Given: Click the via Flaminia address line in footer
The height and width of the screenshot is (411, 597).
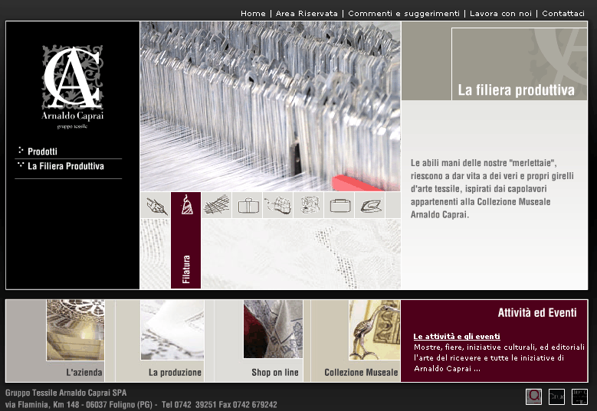Looking at the screenshot, I should pos(141,405).
